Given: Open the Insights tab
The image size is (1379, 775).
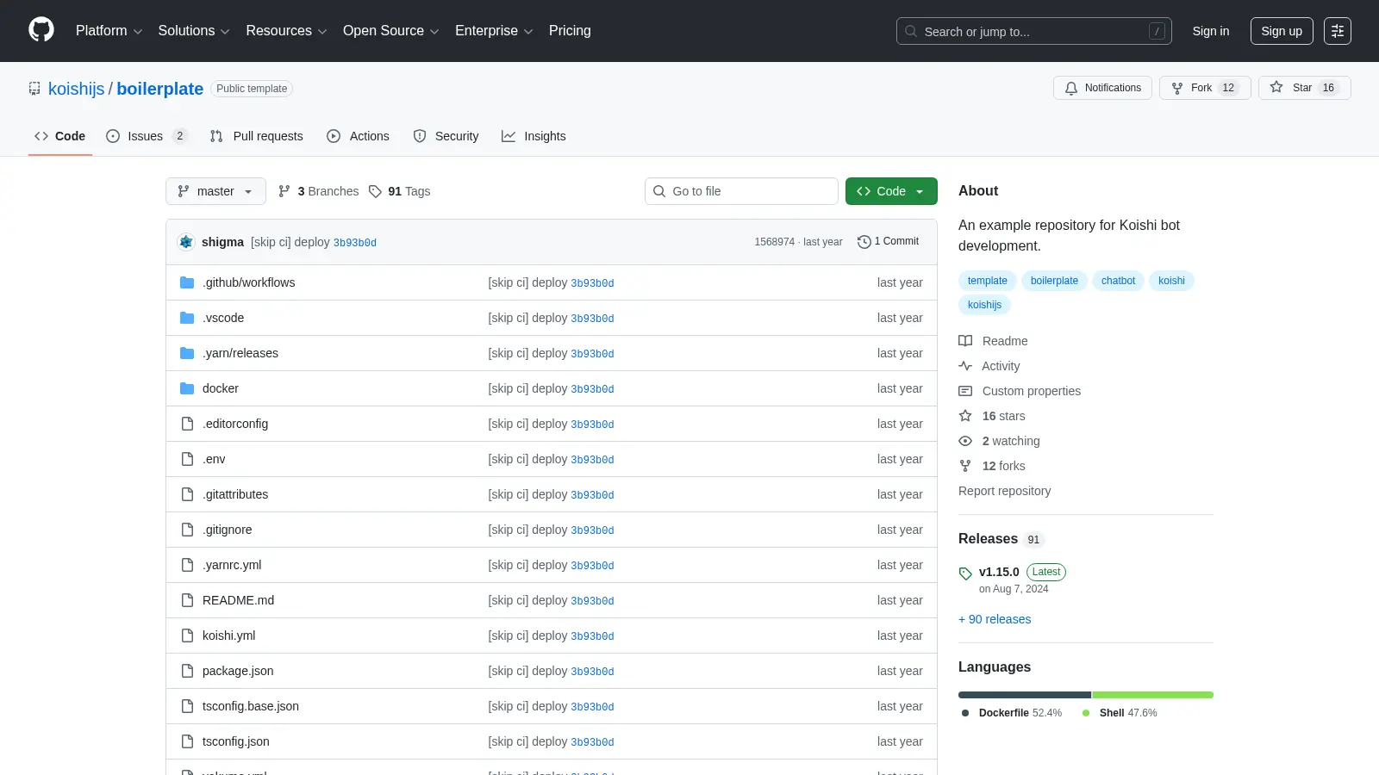Looking at the screenshot, I should [534, 136].
